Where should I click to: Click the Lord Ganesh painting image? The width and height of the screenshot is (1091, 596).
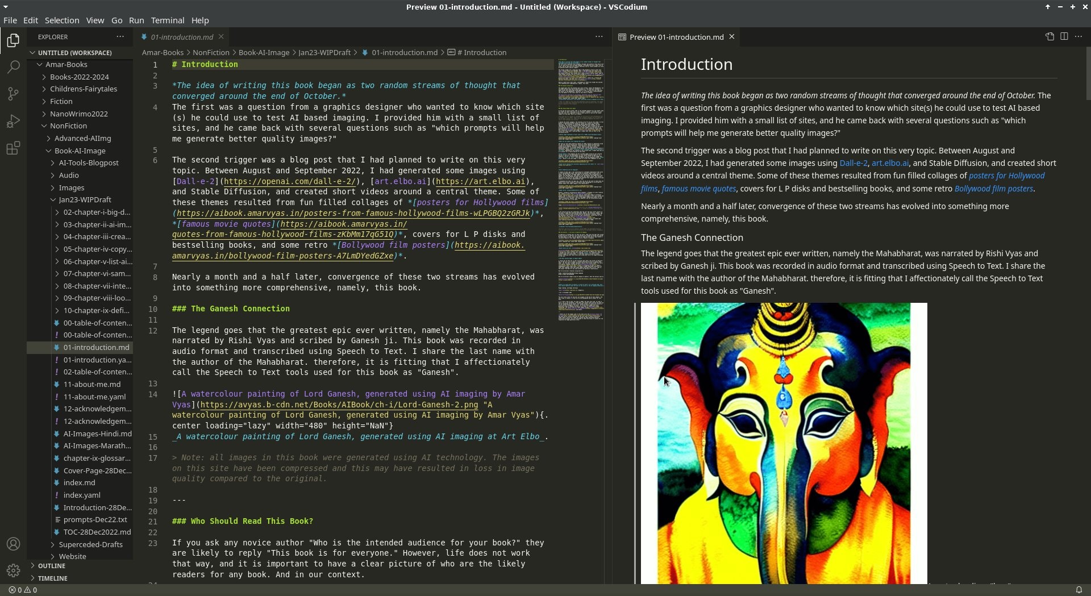pyautogui.click(x=784, y=443)
